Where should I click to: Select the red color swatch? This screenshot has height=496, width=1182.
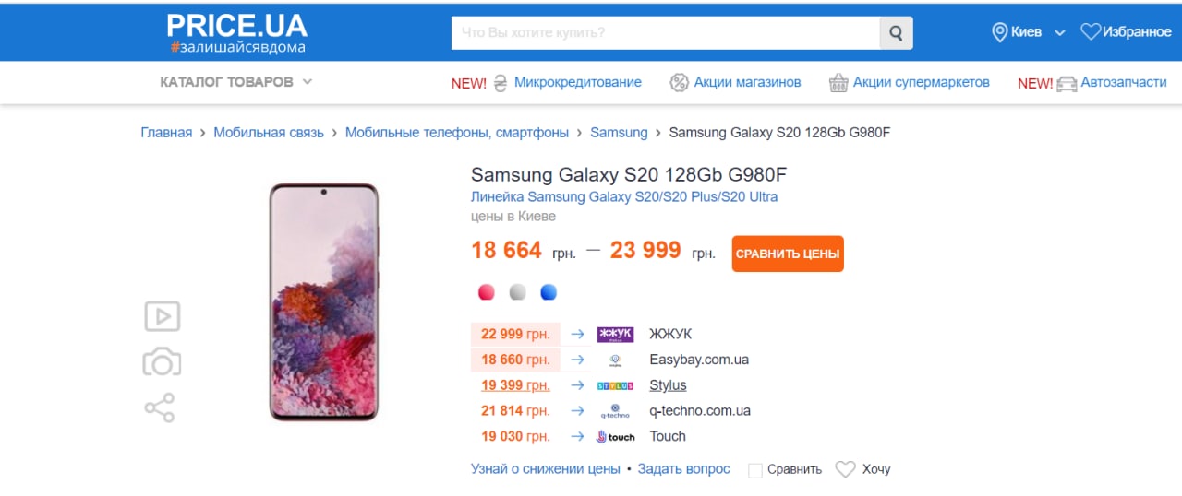tap(487, 292)
